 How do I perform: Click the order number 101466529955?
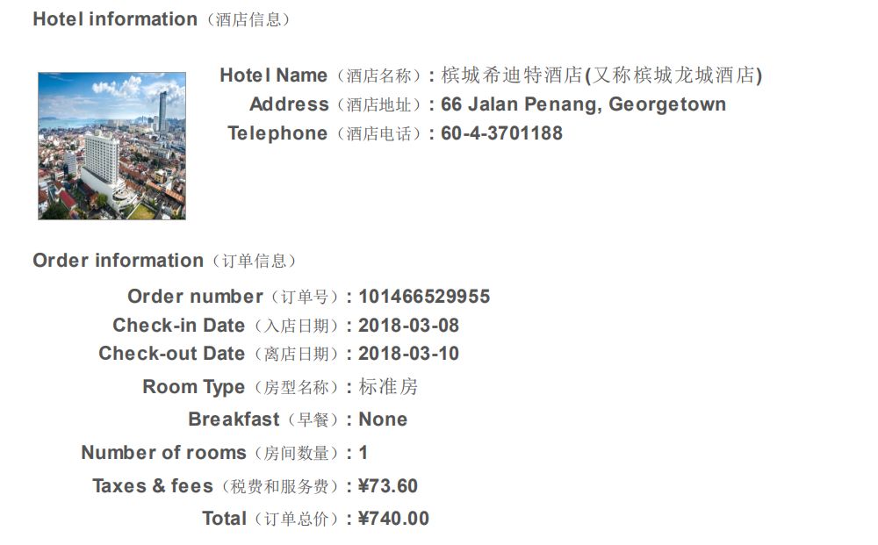[x=424, y=297]
